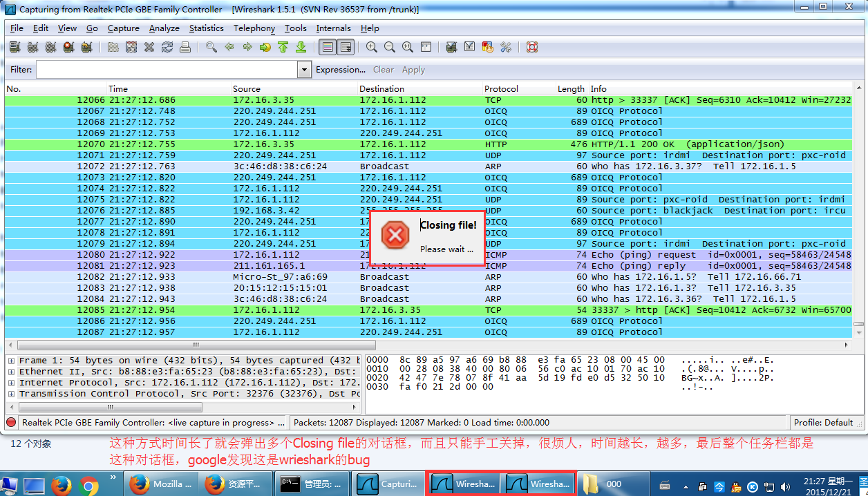The height and width of the screenshot is (496, 868).
Task: Click the Expression... button
Action: (x=341, y=70)
